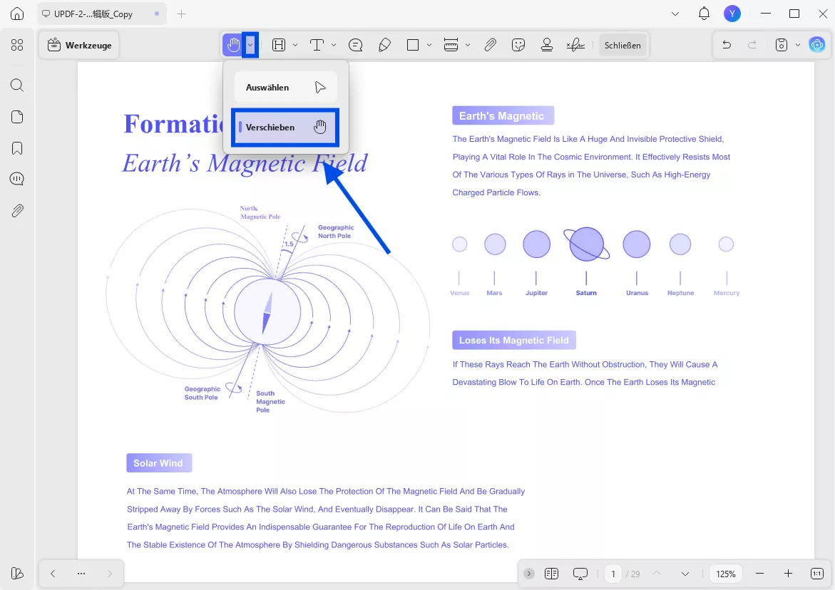Open the UPDF AI assistant
The width and height of the screenshot is (835, 590).
[816, 45]
